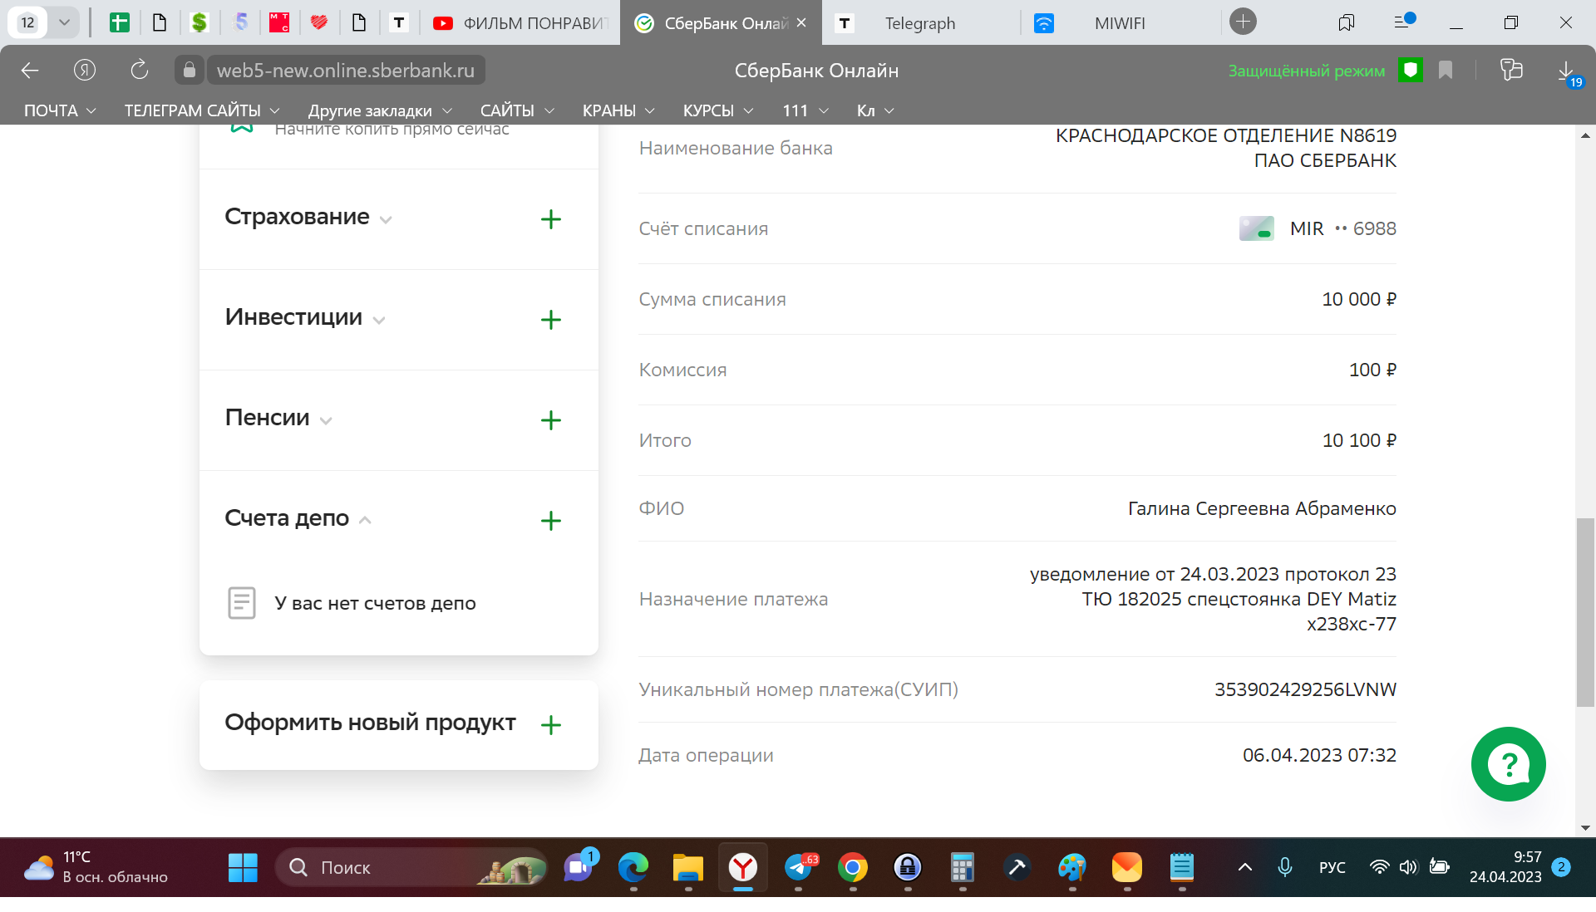Open Telegram from the taskbar

click(799, 868)
